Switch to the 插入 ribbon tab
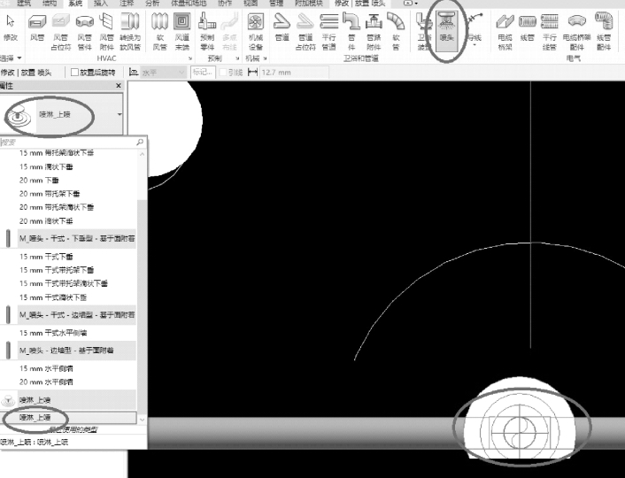 (100, 4)
